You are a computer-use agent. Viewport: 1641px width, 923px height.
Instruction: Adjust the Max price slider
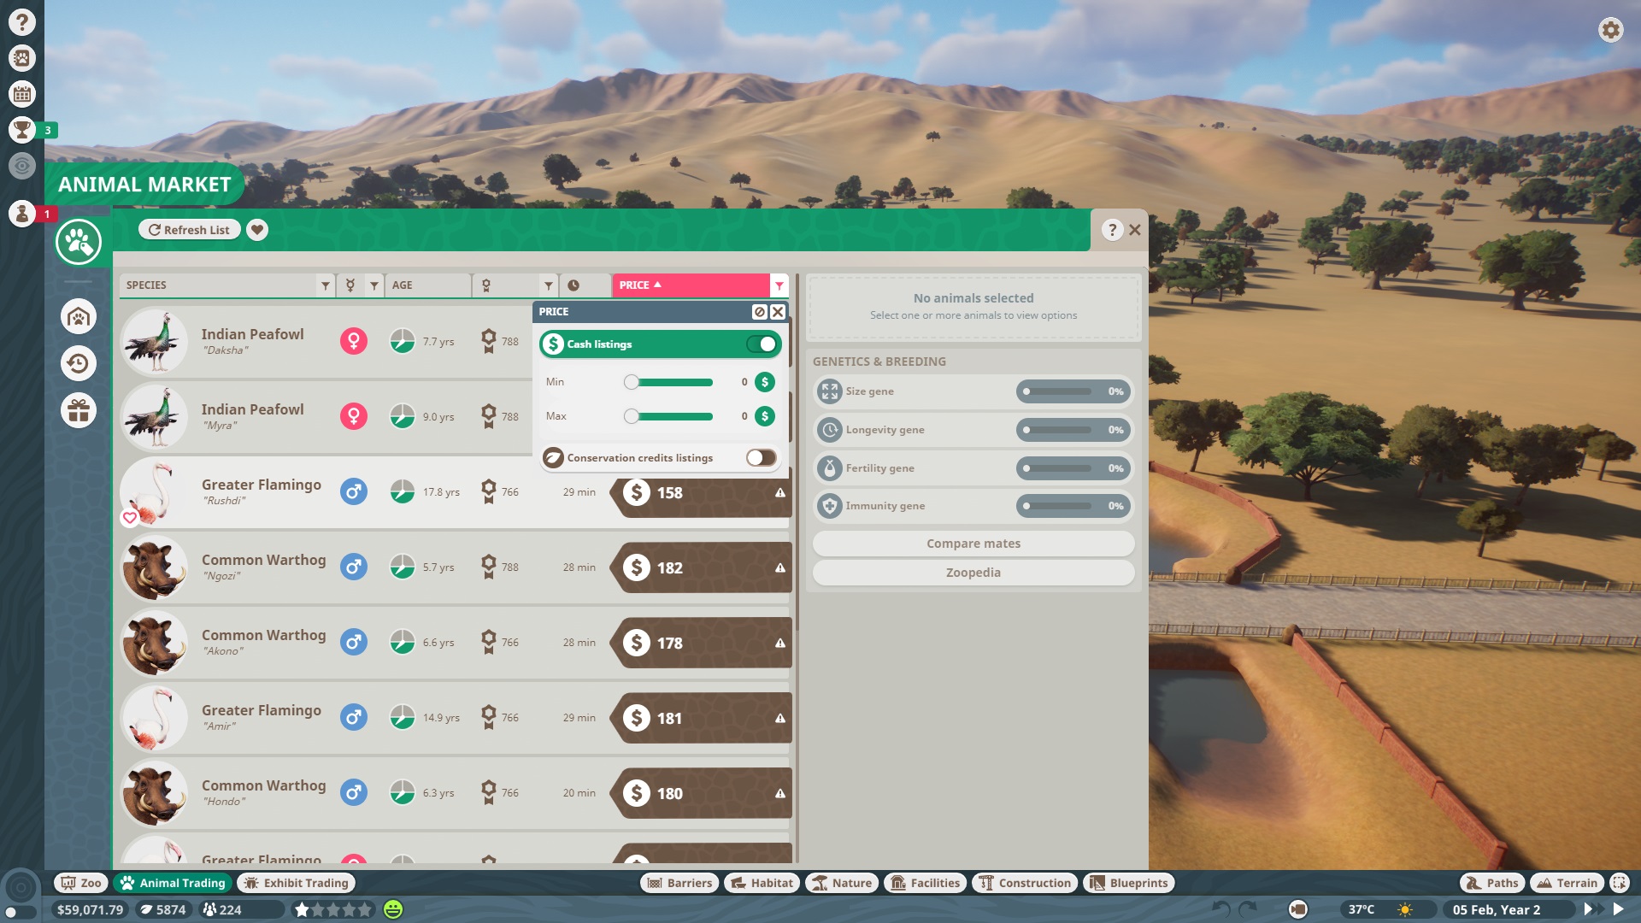click(671, 416)
